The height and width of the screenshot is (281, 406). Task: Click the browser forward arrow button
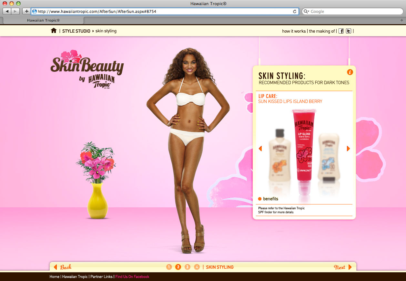coord(15,11)
